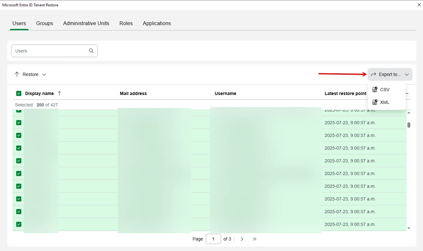
Task: Click the 'Selected: 200 of 427' text
Action: point(36,105)
